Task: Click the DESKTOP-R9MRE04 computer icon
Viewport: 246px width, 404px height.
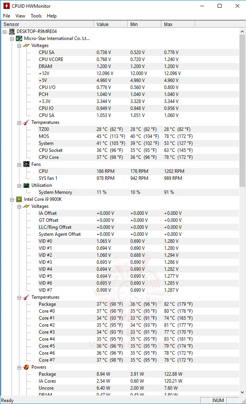Action: 12,31
